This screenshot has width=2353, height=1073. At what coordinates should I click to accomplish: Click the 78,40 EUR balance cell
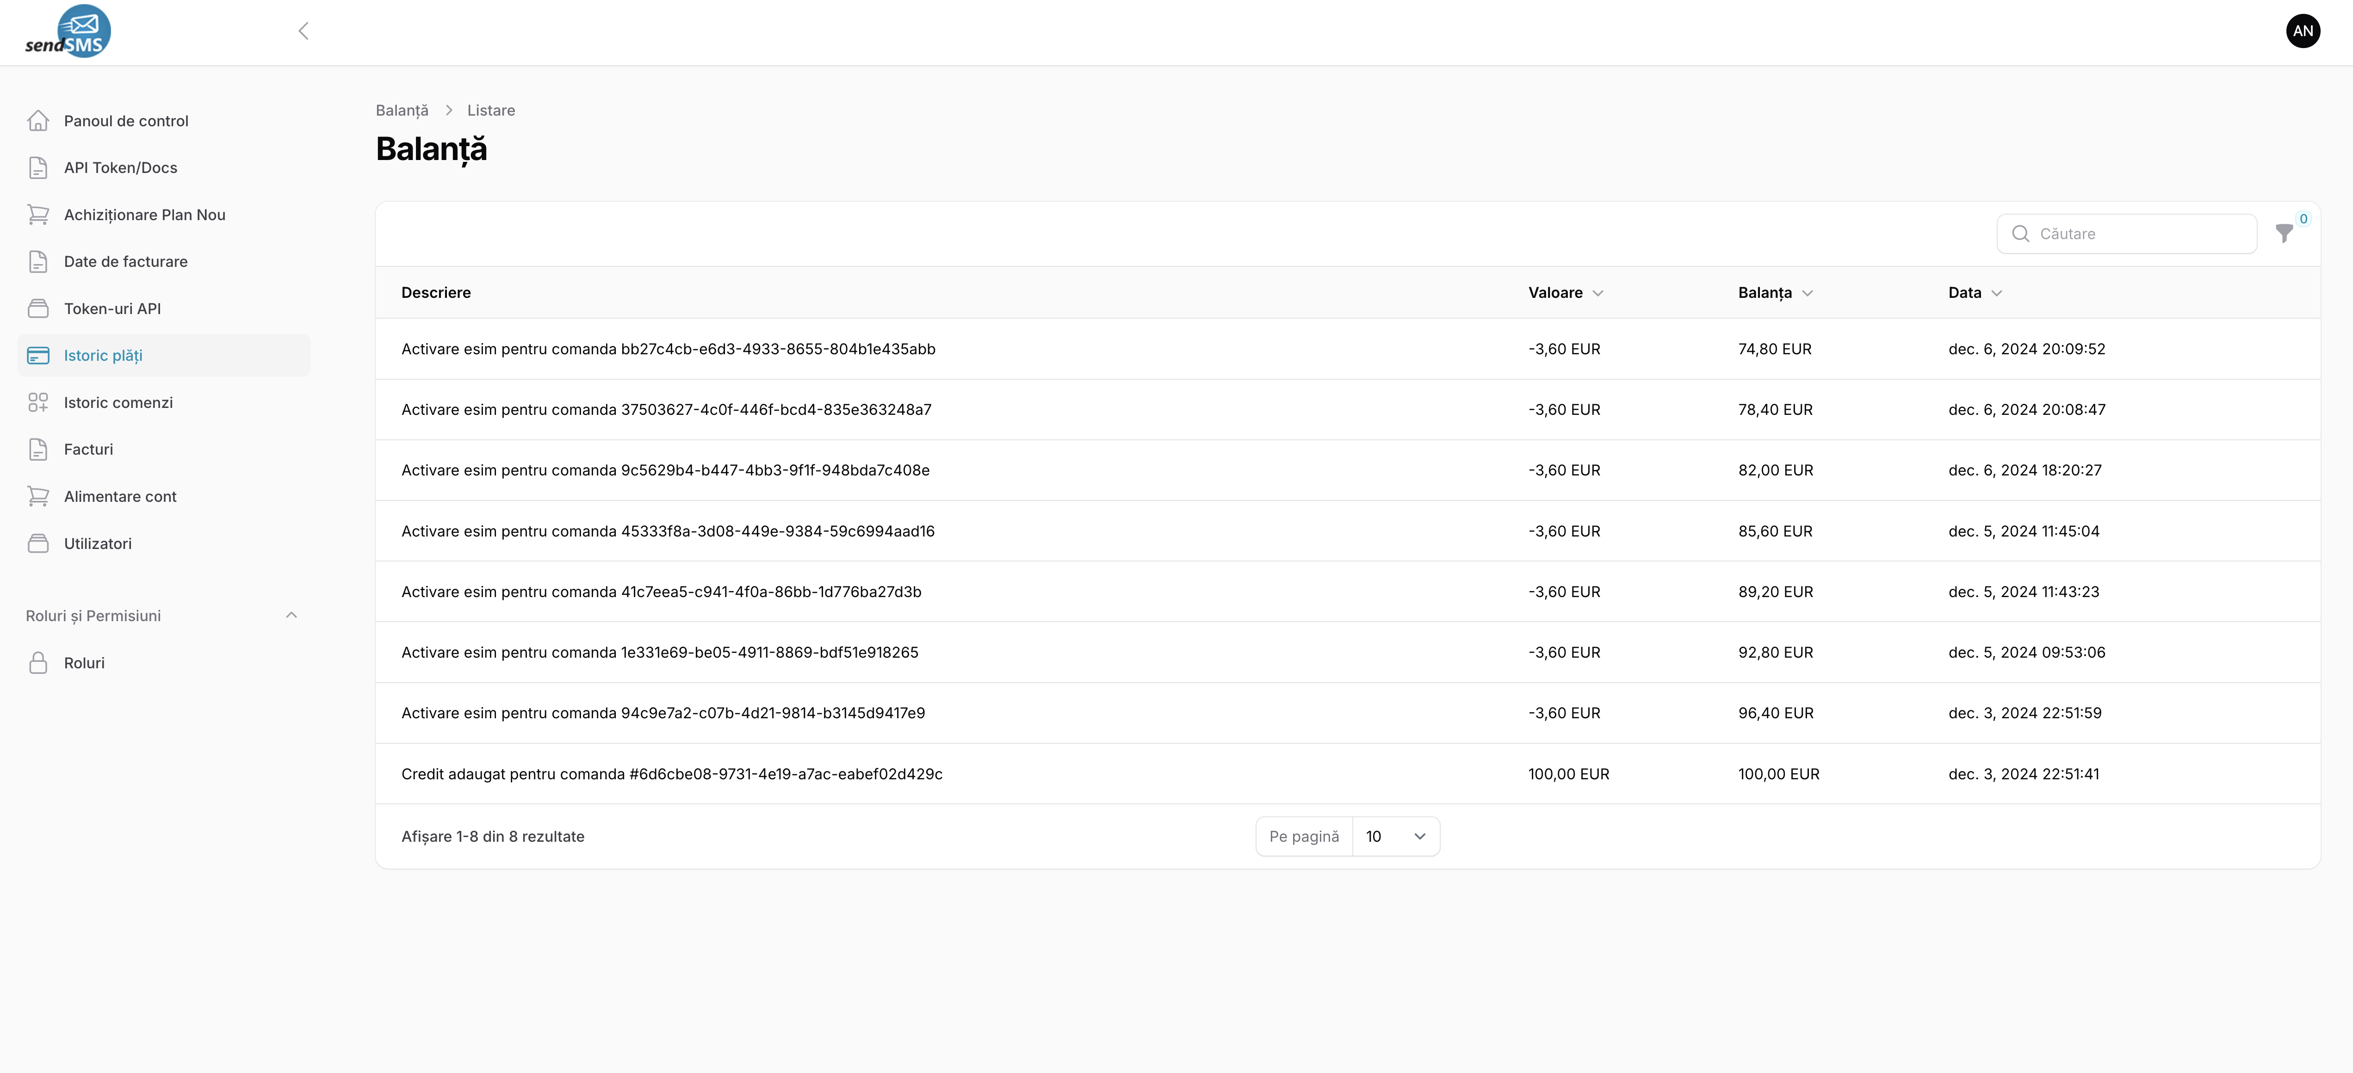coord(1775,410)
